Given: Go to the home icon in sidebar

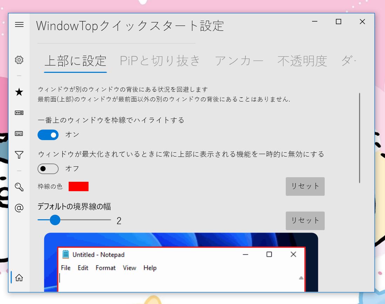Looking at the screenshot, I should click(19, 277).
